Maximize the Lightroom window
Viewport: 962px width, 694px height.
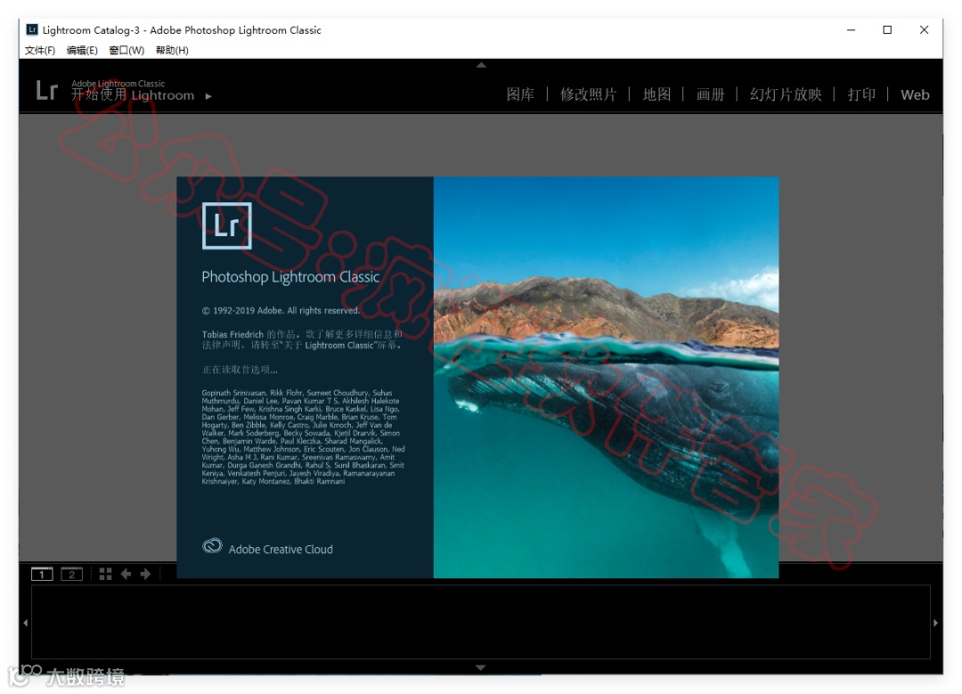887,29
